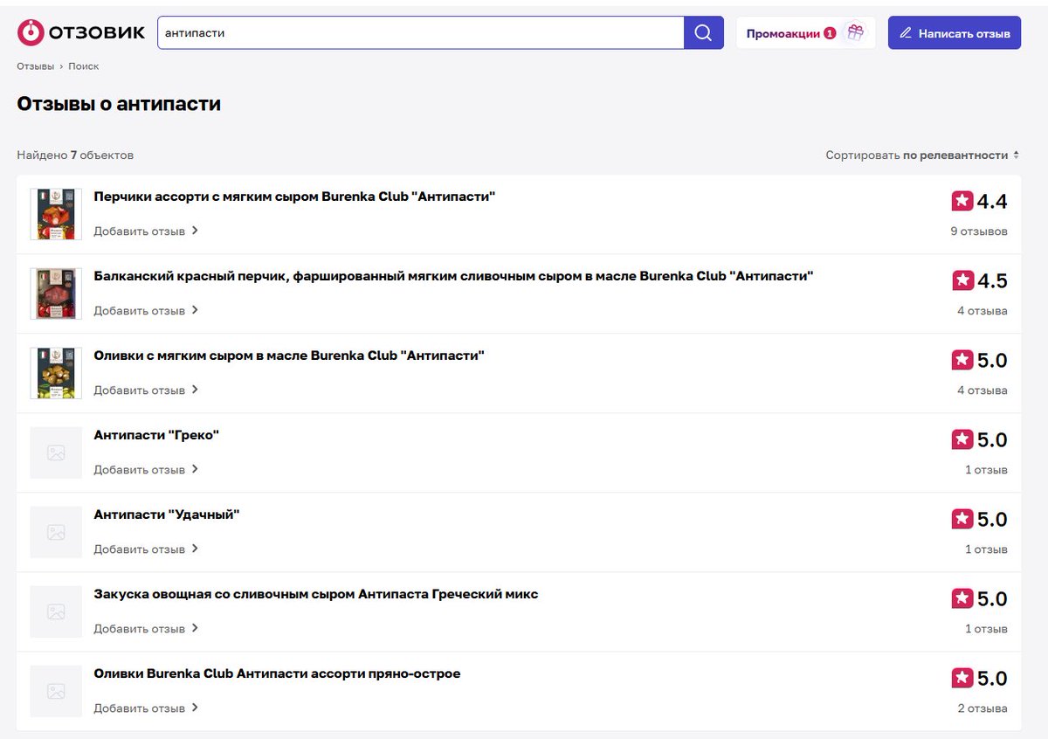Click Добавить отзыв for Оливки с мягким сыром

pos(140,390)
